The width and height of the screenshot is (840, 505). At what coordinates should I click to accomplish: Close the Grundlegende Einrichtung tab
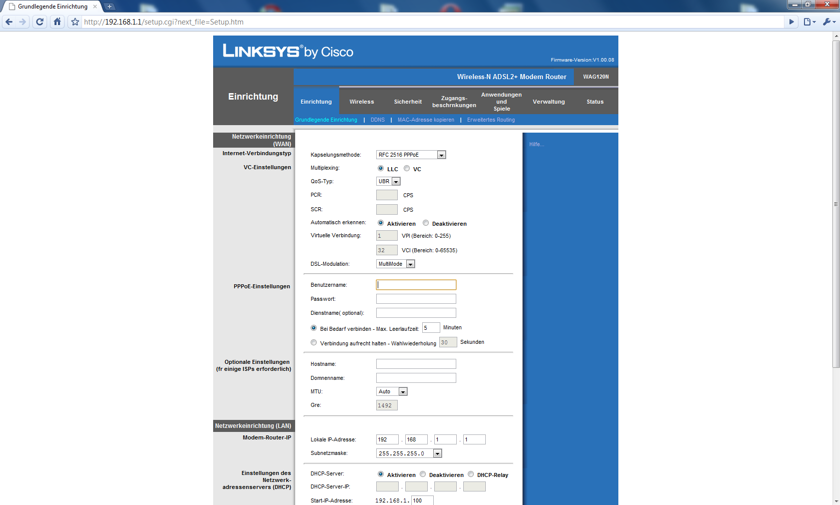coord(95,7)
